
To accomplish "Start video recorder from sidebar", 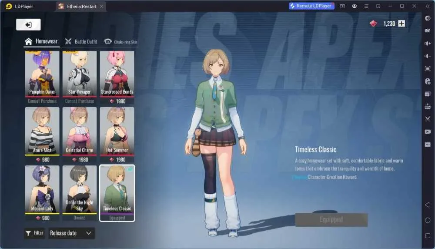I will tap(428, 131).
